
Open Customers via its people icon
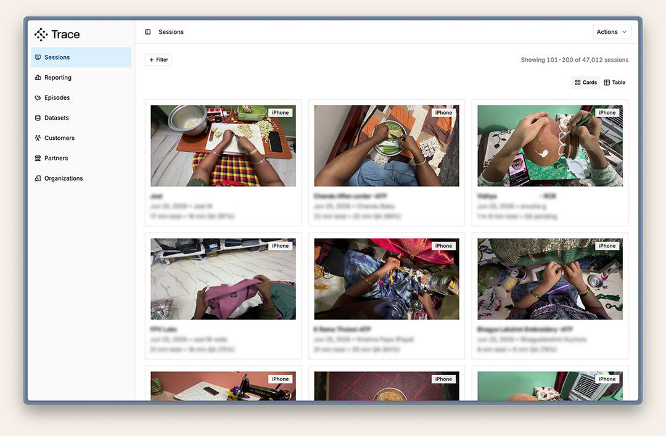(x=38, y=138)
